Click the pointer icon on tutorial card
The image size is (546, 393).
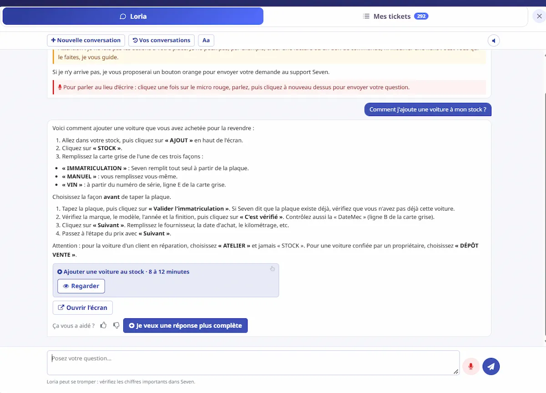(273, 269)
